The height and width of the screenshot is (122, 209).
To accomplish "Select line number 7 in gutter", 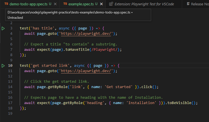I will tap(11, 50).
